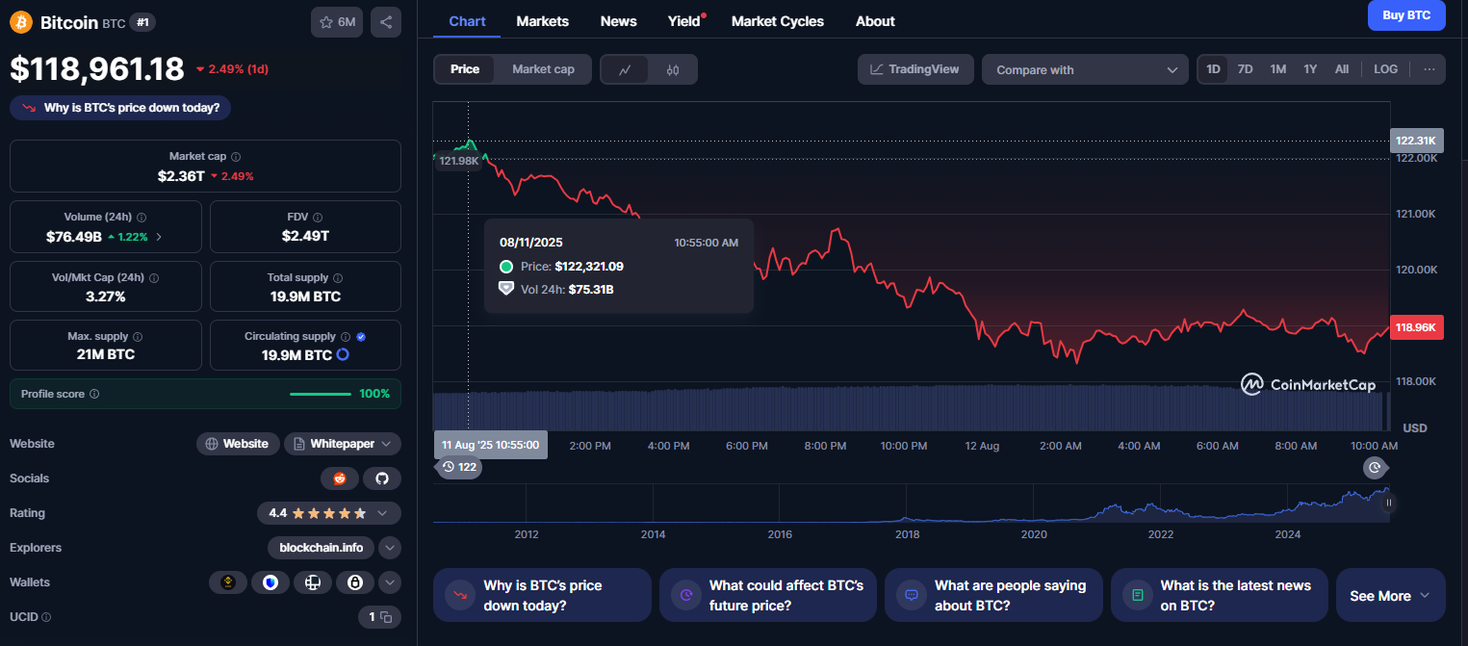This screenshot has height=646, width=1468.
Task: Open the padlock wallet icon
Action: click(355, 582)
